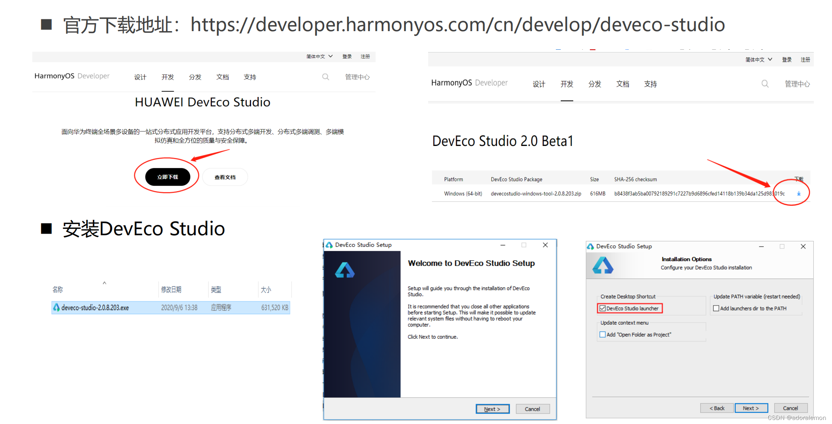Click Back in Installation Options window

click(717, 408)
